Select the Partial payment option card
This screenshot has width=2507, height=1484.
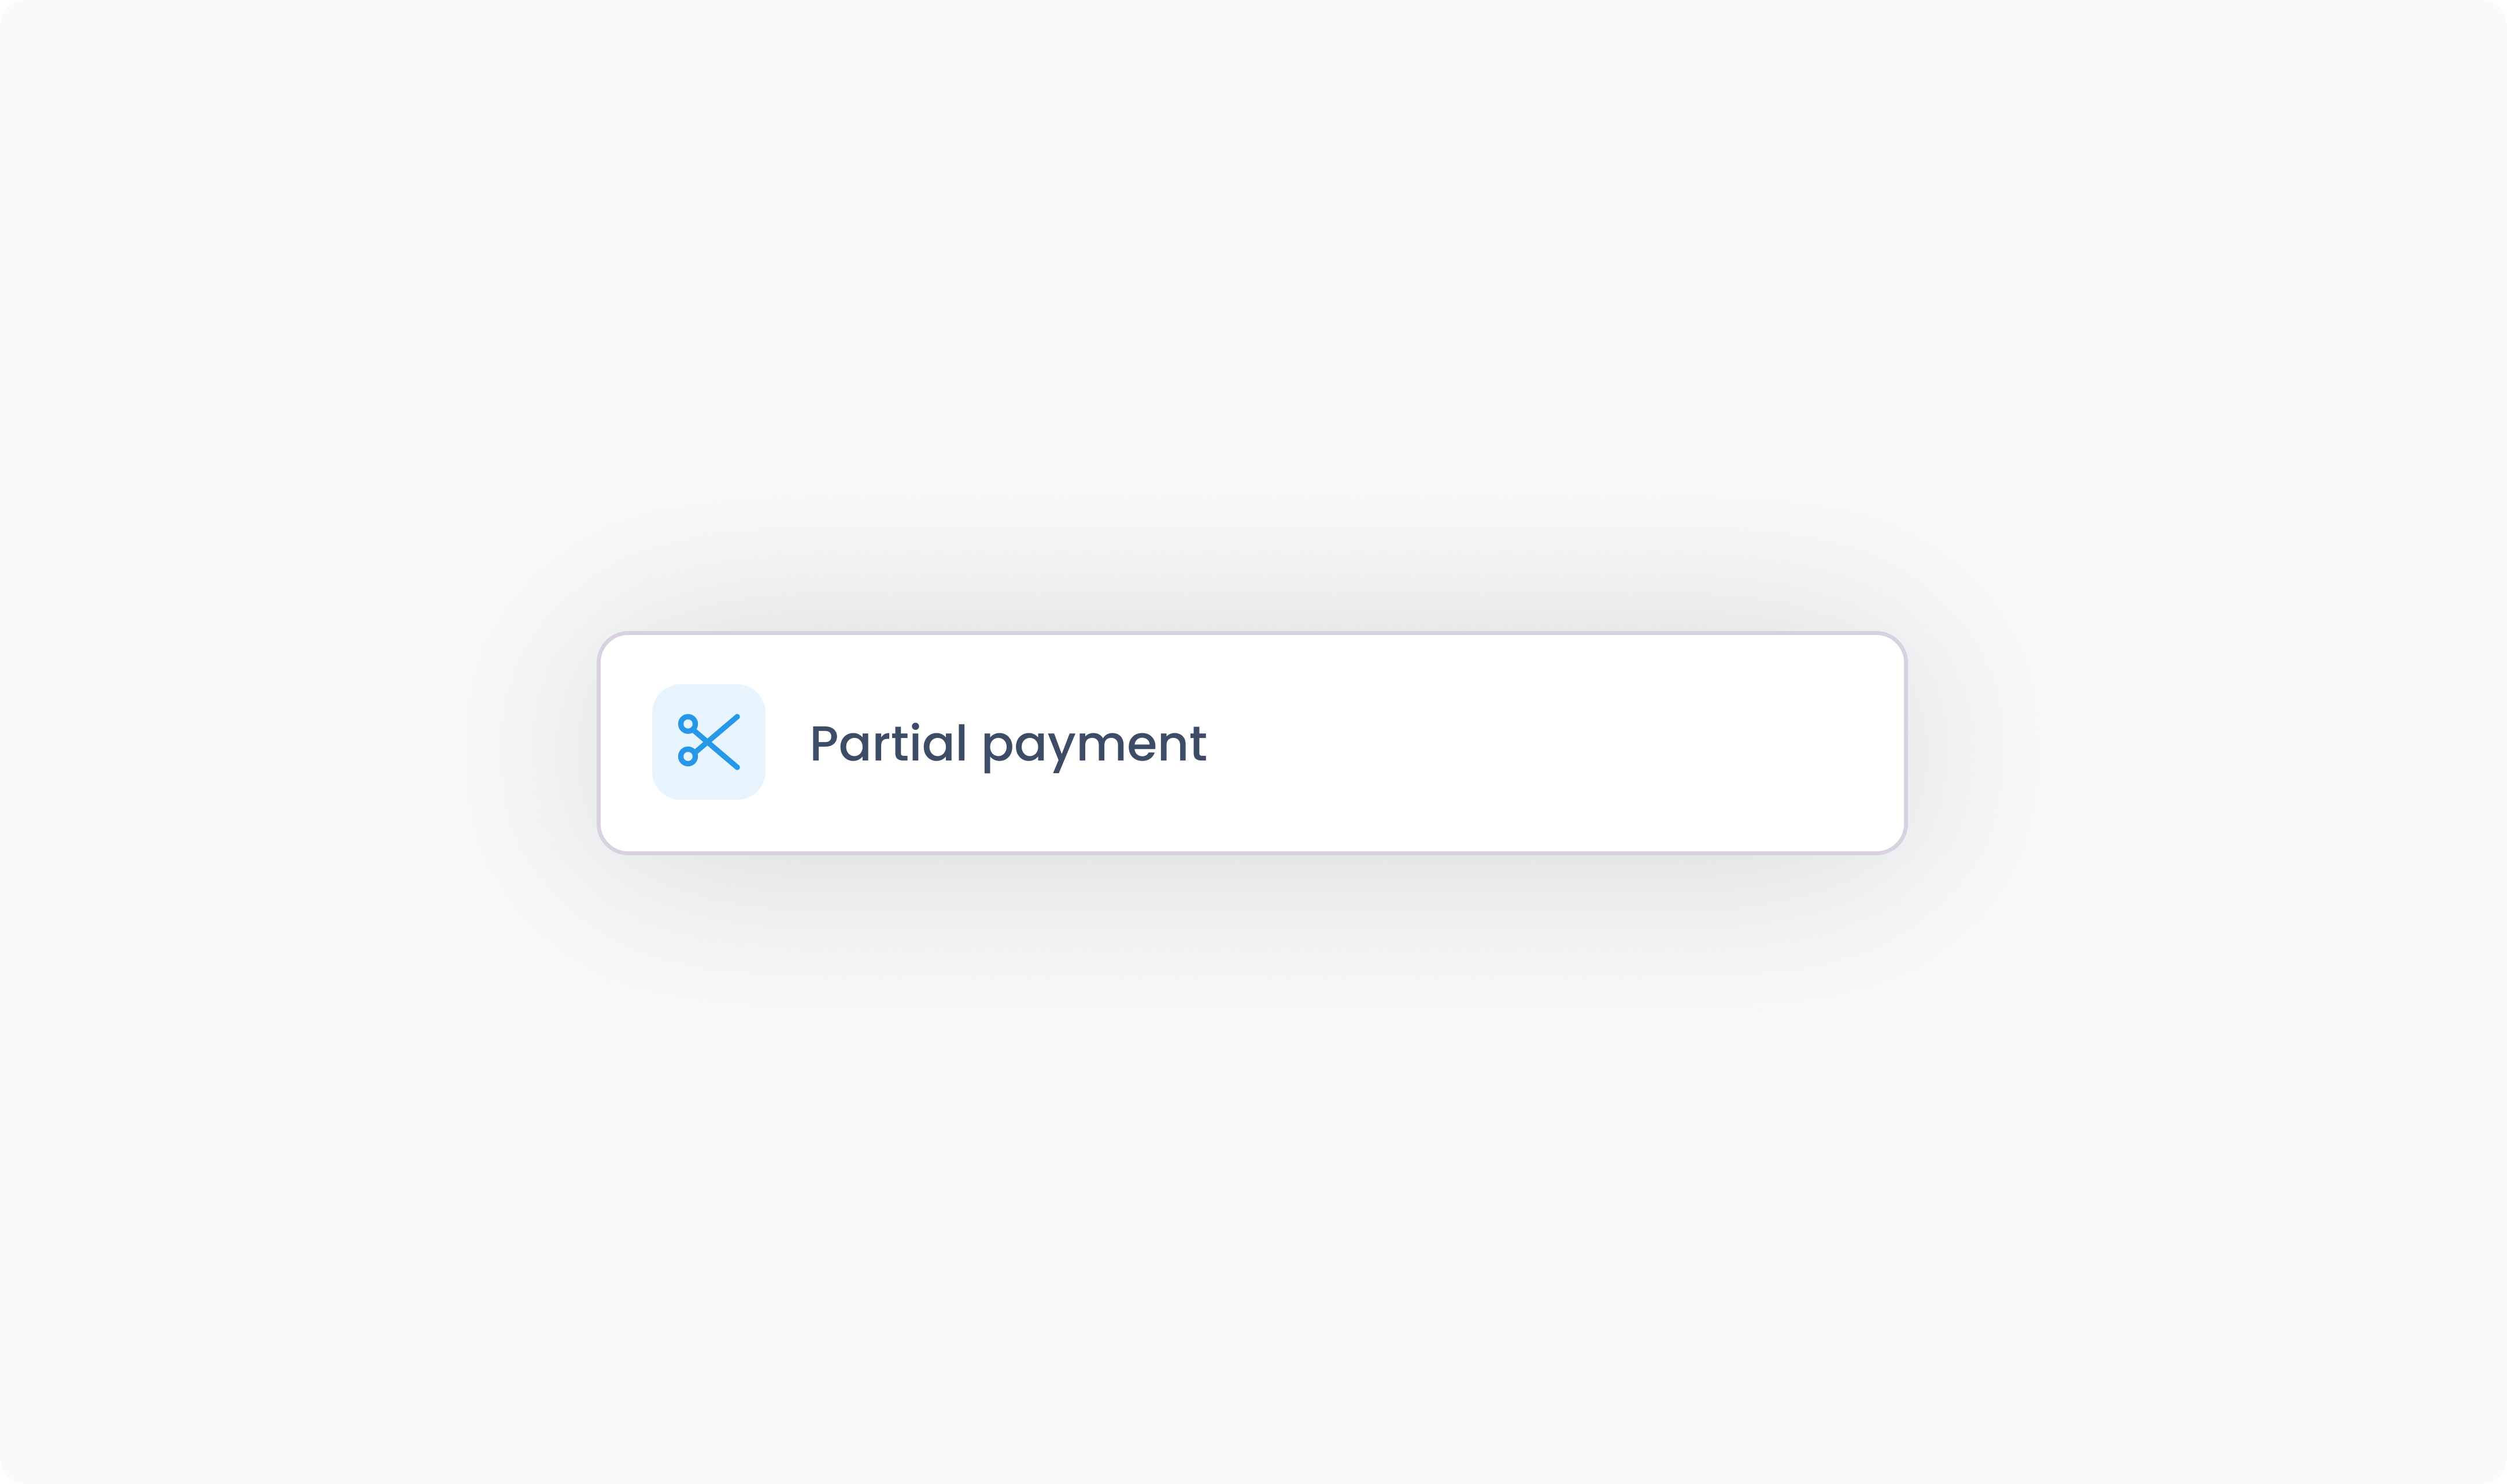point(1252,743)
